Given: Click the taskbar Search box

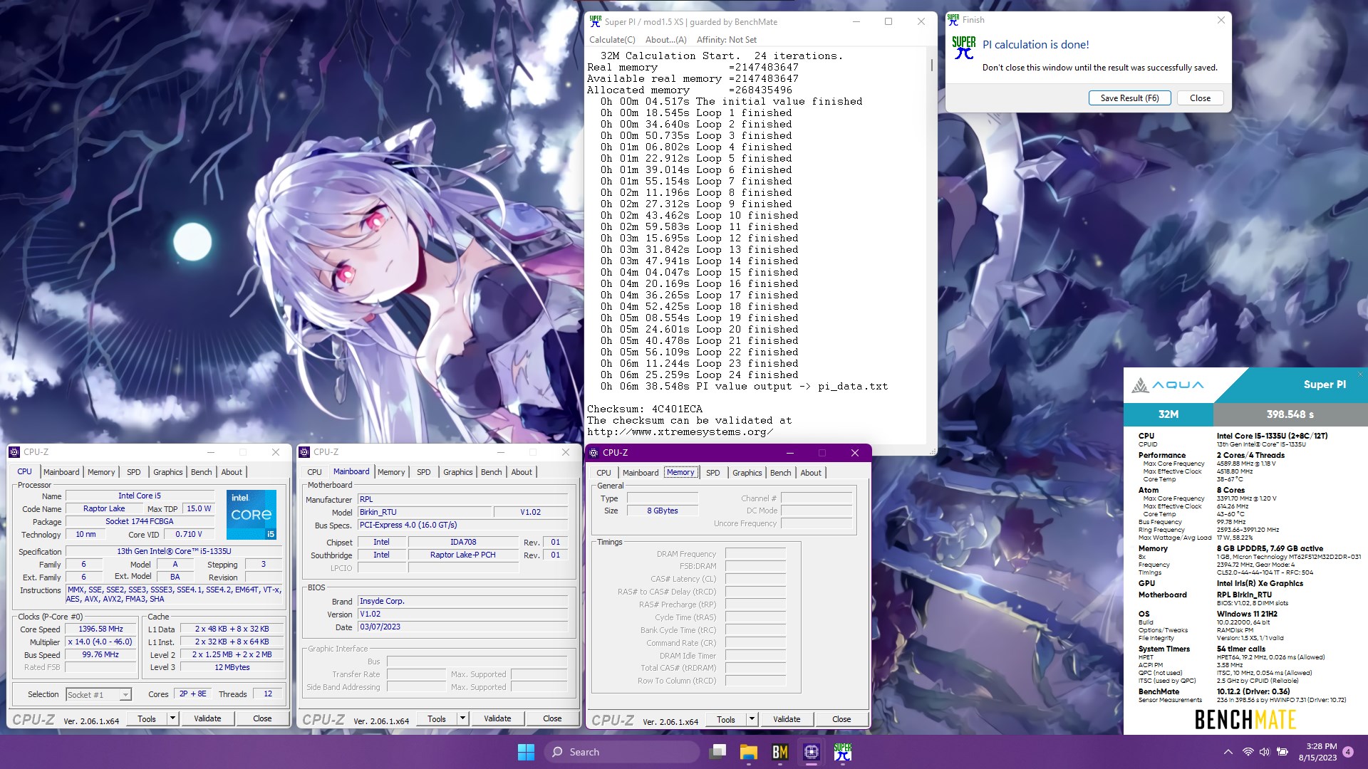Looking at the screenshot, I should (x=622, y=752).
